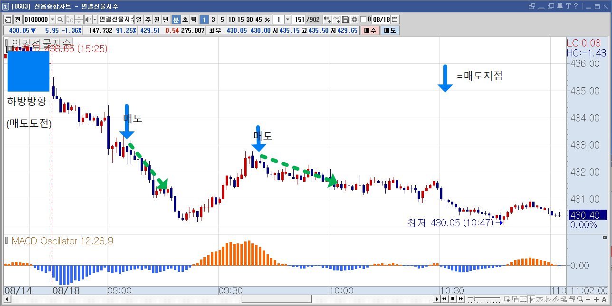612x306 pixels.
Task: Click the add line indicator icon
Action: pyautogui.click(x=336, y=19)
